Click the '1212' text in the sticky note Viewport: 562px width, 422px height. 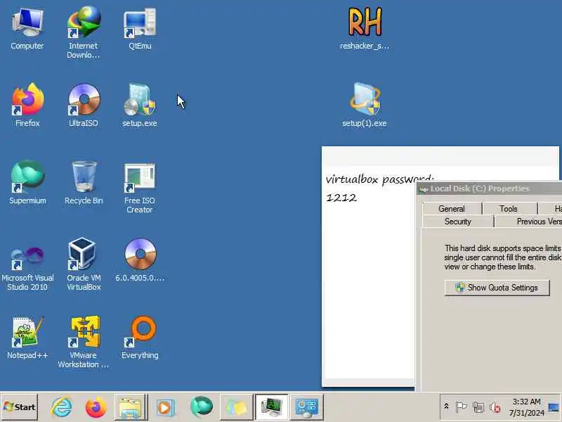(x=341, y=198)
